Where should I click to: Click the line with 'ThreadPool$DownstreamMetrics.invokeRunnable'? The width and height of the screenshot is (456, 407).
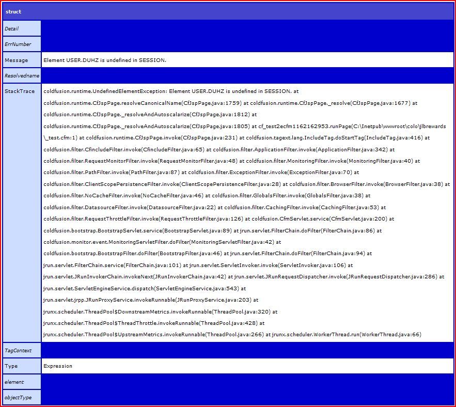160,312
